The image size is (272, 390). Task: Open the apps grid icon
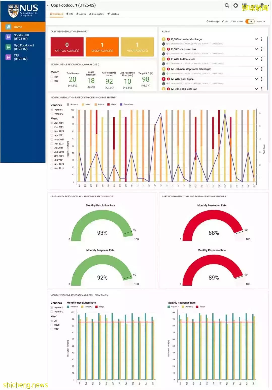(x=244, y=5)
